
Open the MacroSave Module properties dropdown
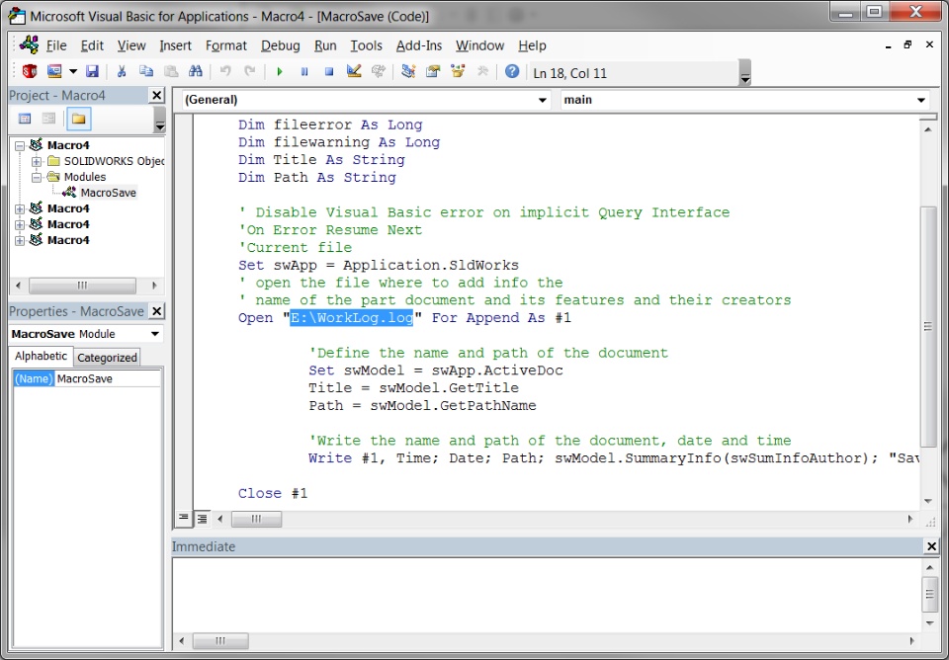tap(155, 334)
